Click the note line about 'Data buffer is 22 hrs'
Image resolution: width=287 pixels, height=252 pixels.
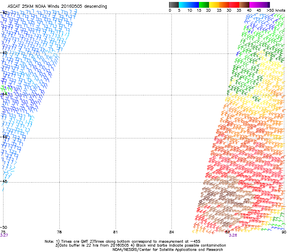(140, 245)
